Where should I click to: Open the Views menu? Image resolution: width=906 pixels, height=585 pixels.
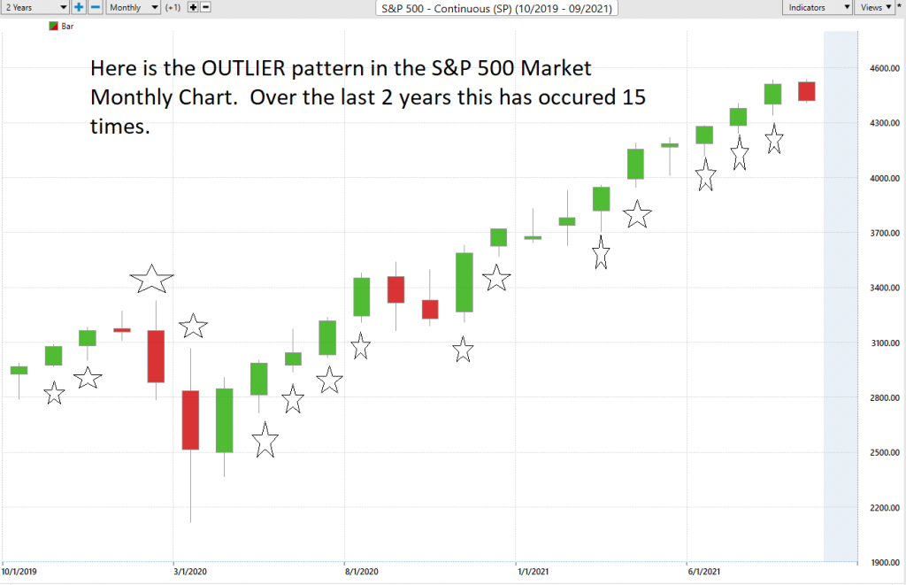(x=875, y=7)
